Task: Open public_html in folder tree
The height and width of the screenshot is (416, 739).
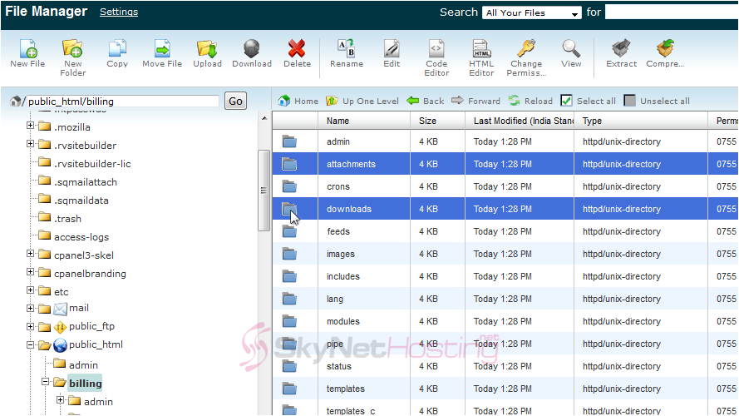Action: [96, 344]
